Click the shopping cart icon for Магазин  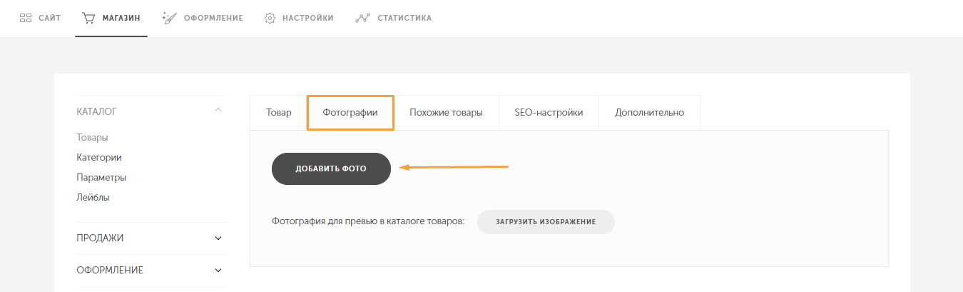coord(89,18)
